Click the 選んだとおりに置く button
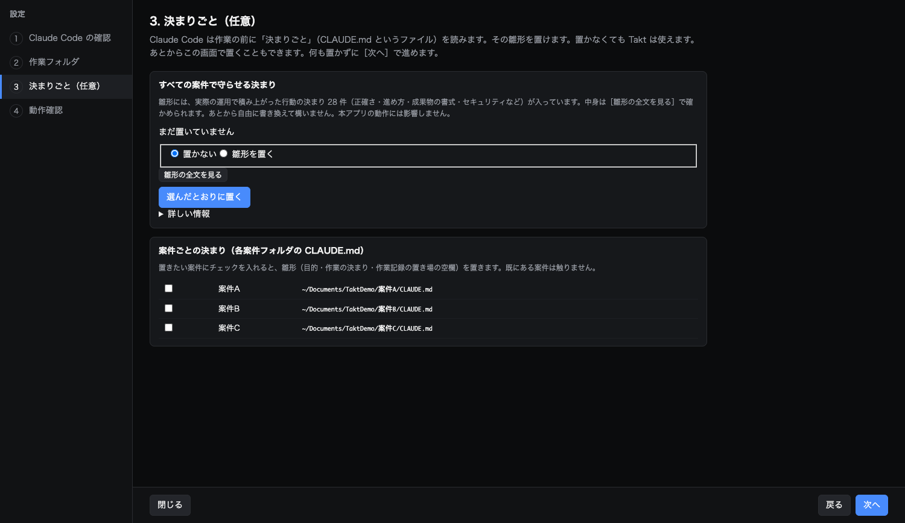905x523 pixels. coord(205,197)
